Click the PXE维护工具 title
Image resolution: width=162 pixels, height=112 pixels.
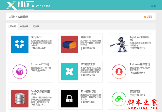click(88, 64)
